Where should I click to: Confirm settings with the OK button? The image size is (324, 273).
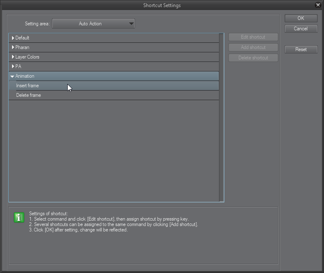301,18
